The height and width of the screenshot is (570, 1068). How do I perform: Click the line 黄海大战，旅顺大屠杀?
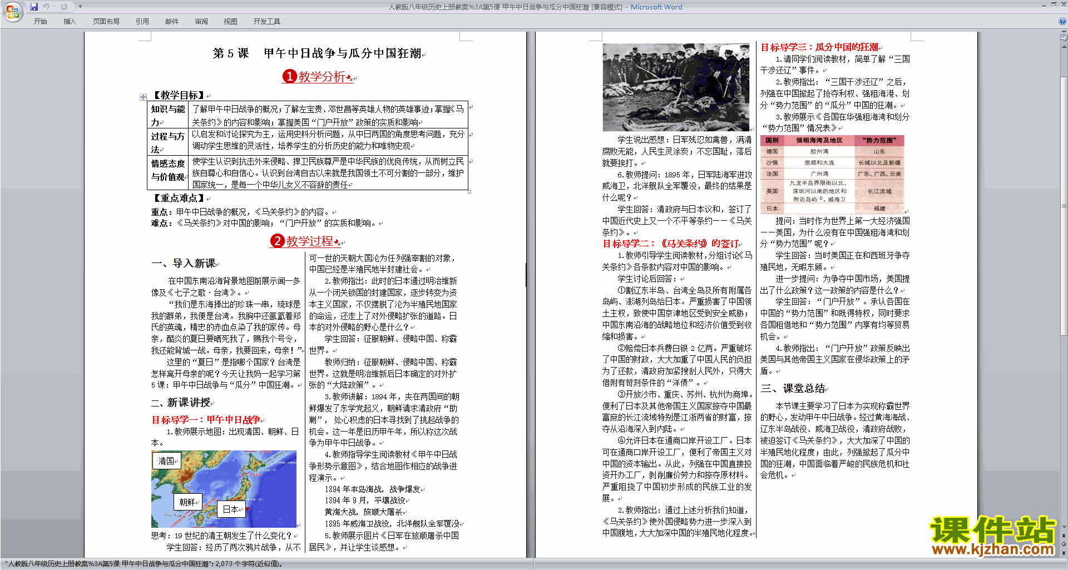[x=363, y=512]
